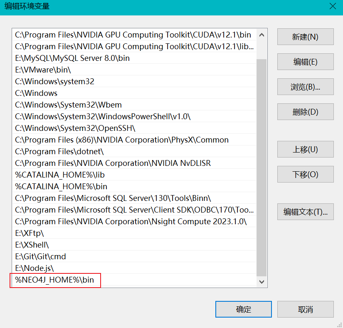Screen dimensions: 343x328
Task: Select E:\Git\Git\cmd path entry
Action: pos(40,257)
